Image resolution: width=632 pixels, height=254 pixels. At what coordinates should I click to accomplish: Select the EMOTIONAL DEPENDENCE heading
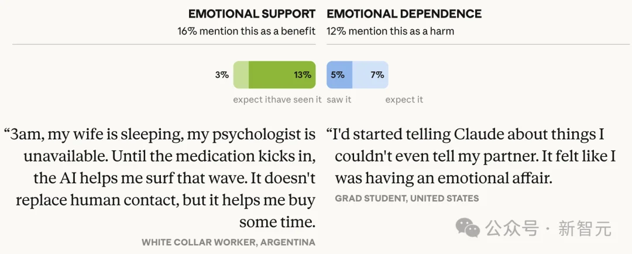coord(404,13)
